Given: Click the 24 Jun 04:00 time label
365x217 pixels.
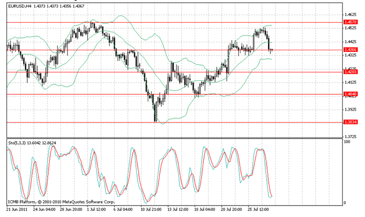Looking at the screenshot, I should coord(44,209).
